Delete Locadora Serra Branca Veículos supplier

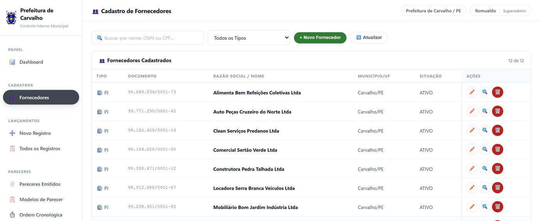(x=498, y=188)
